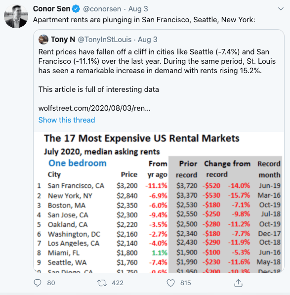Like the tweet with heart icon
Viewport: 290px width, 295px height.
click(170, 283)
